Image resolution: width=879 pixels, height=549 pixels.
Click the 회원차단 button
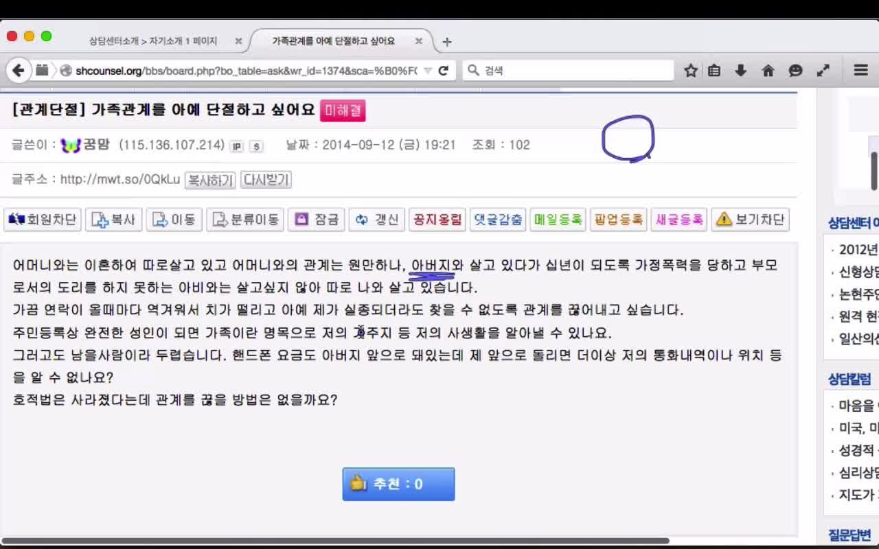click(x=43, y=220)
